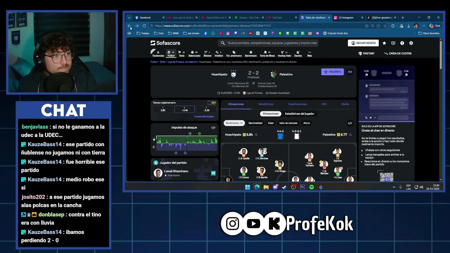Select the home win odds 2.80
Screen dimensions: 450x253
click(163, 109)
